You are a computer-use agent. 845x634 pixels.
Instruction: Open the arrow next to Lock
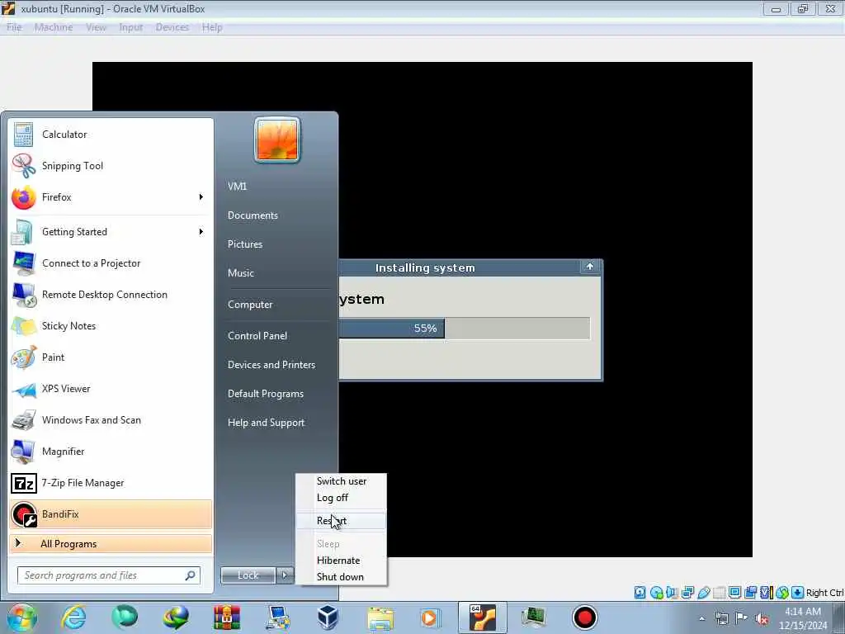[285, 575]
